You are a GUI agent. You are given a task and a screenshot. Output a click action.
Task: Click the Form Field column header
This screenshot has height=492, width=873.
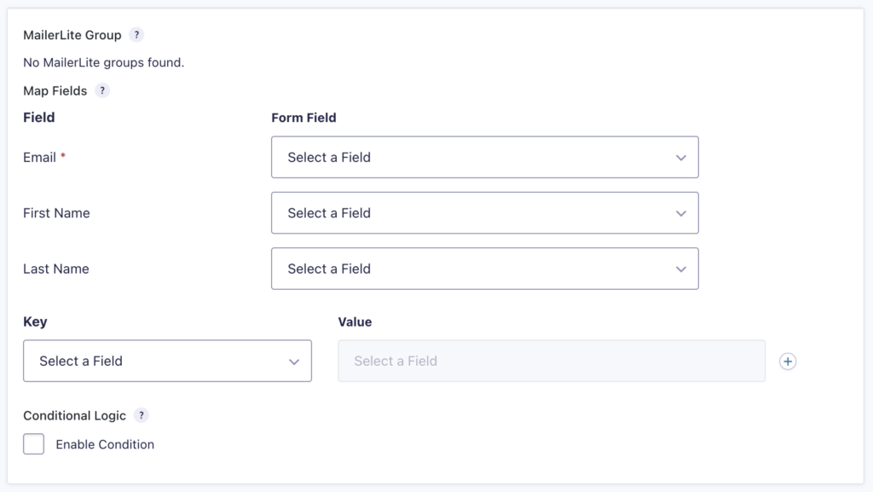[303, 117]
